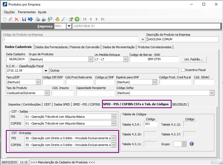
Task: Switch to Dados dos Fornecedores / Fatores de Conversão tab
Action: (67, 47)
